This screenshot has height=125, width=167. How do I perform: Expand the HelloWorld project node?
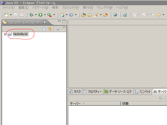pyautogui.click(x=5, y=34)
